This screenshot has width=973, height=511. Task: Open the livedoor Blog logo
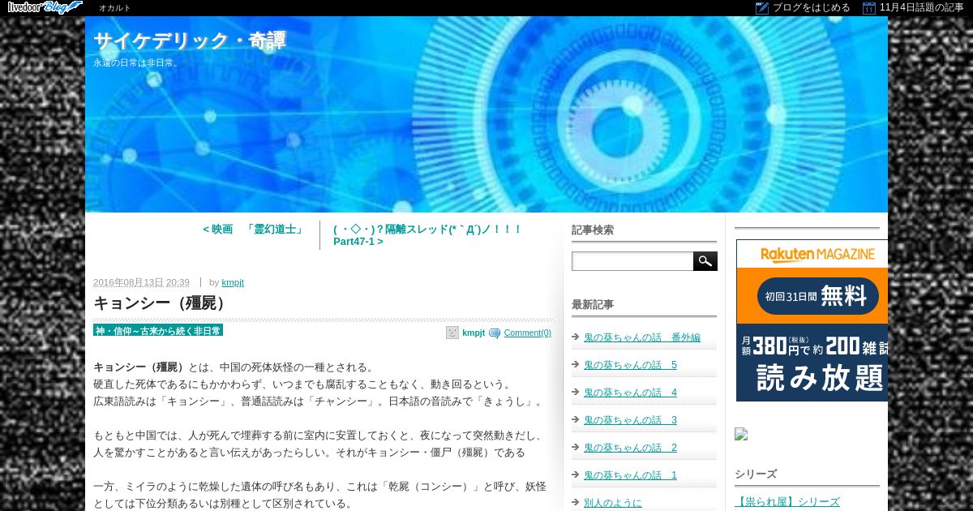click(x=45, y=7)
